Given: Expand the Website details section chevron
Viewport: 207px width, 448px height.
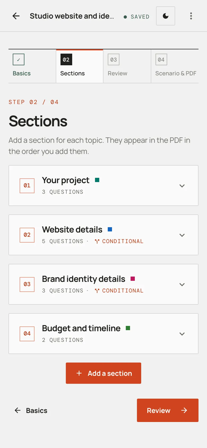Looking at the screenshot, I should pos(182,235).
